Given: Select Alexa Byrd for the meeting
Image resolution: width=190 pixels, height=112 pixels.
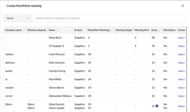Looking at the screenshot, I should coord(181,38).
